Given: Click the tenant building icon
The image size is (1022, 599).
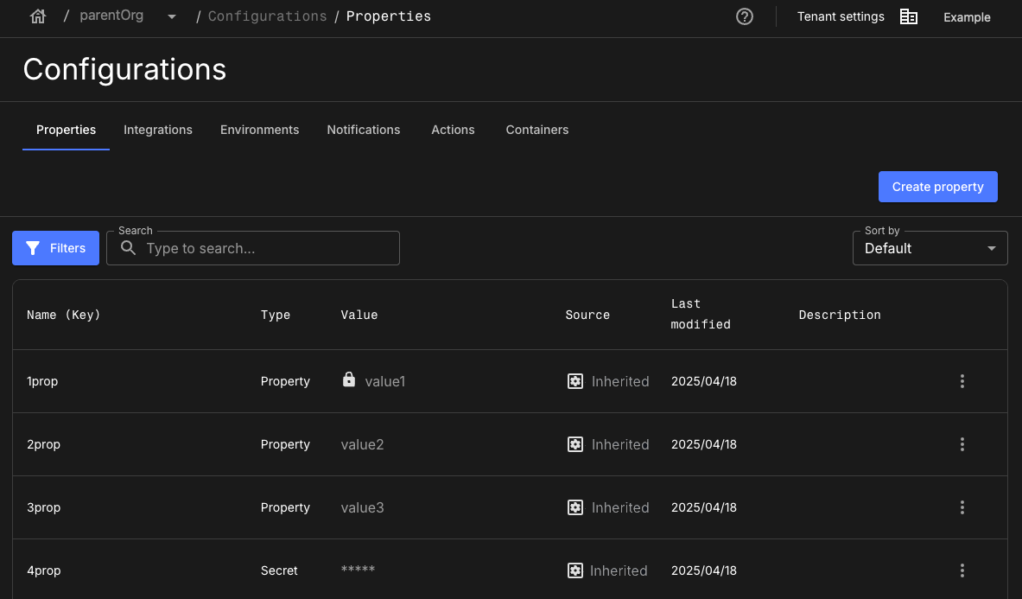Looking at the screenshot, I should coord(909,16).
